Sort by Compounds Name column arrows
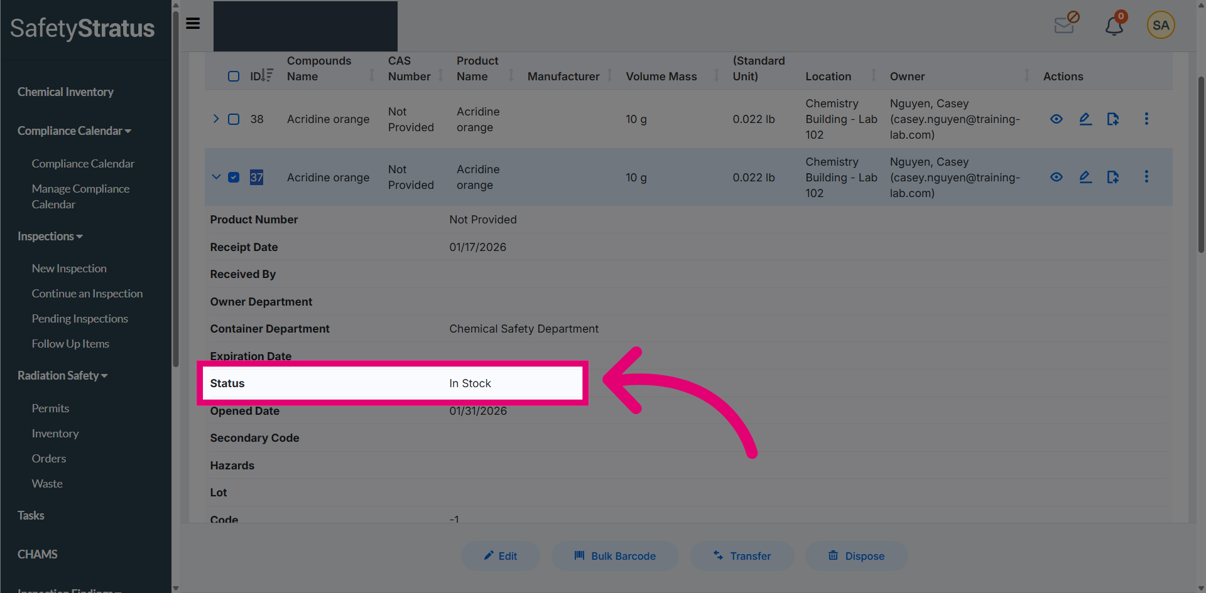Image resolution: width=1206 pixels, height=593 pixels. click(372, 76)
